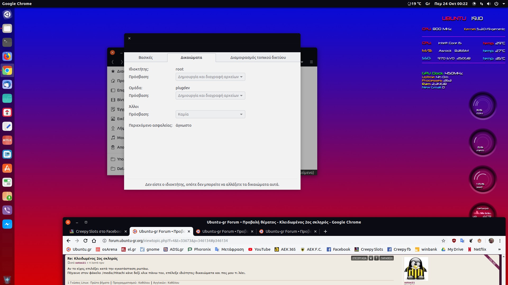
Task: Open a new Chrome tab
Action: pos(325,231)
